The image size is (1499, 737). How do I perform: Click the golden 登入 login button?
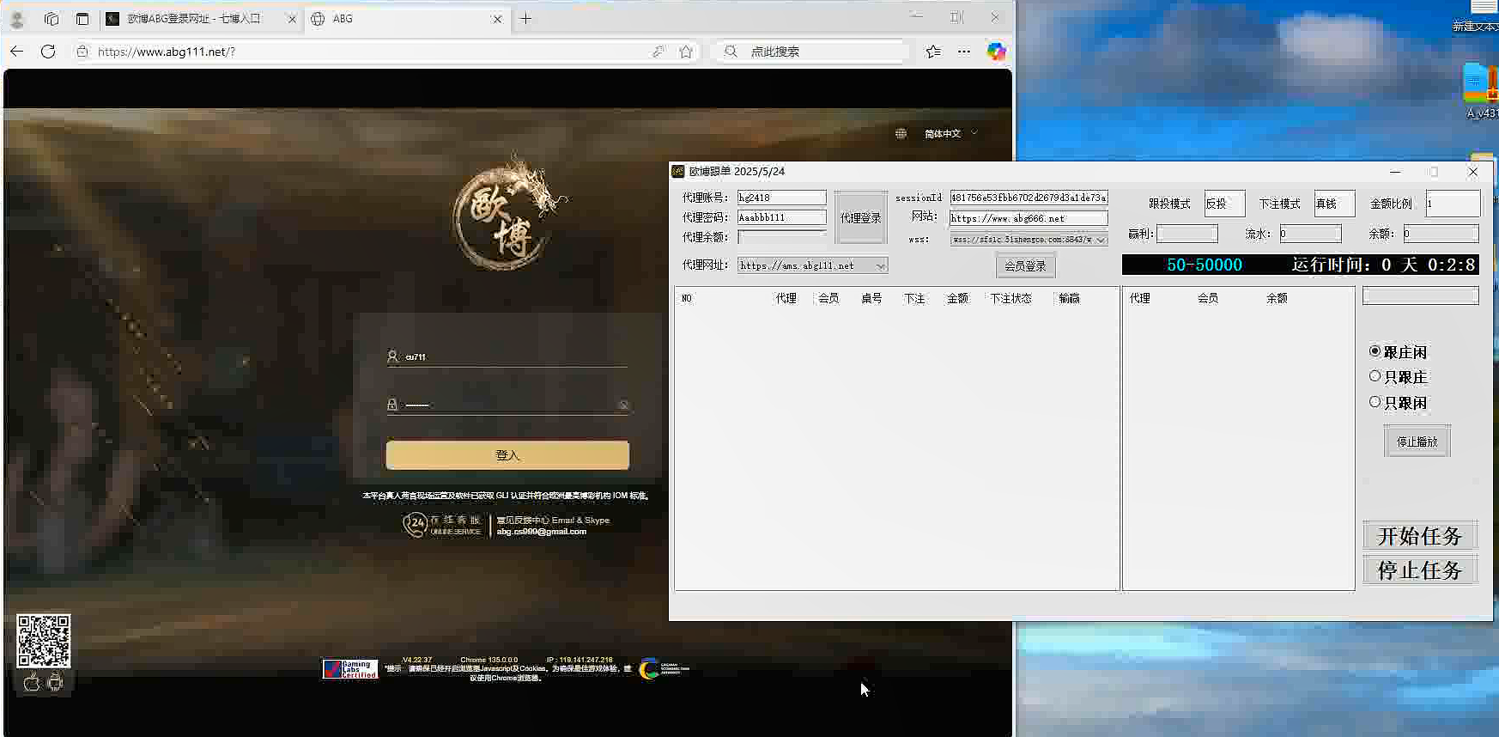tap(507, 455)
